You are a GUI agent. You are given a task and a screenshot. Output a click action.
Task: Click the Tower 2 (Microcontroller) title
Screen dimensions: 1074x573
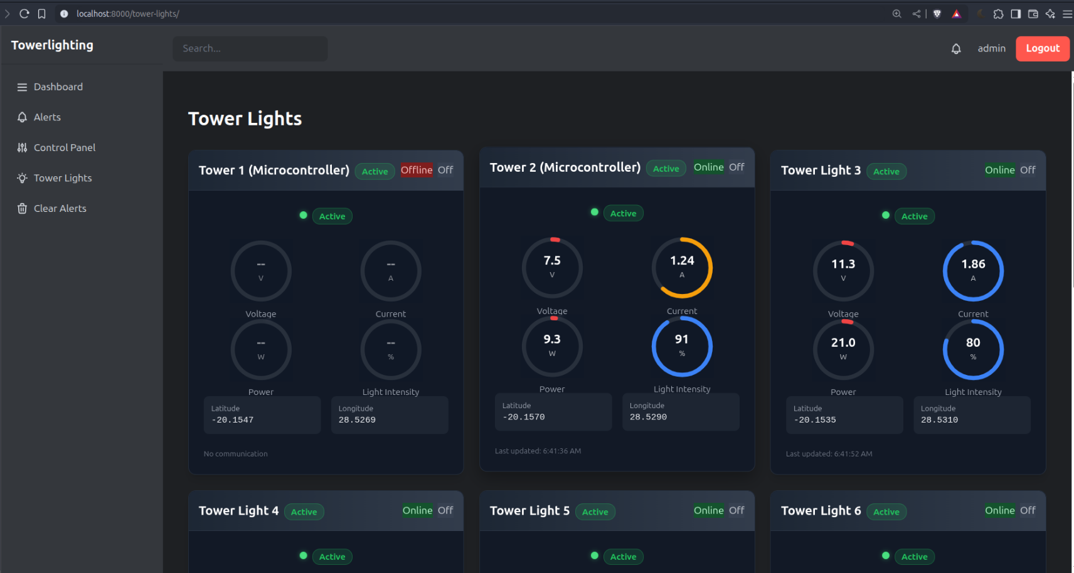coord(565,167)
